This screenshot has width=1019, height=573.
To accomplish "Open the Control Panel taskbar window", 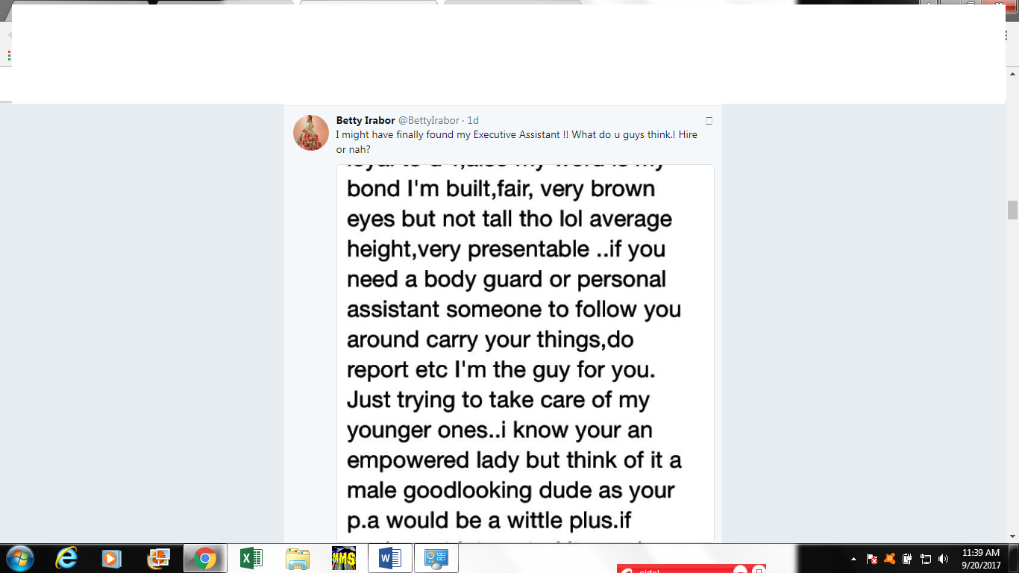I will click(x=436, y=558).
